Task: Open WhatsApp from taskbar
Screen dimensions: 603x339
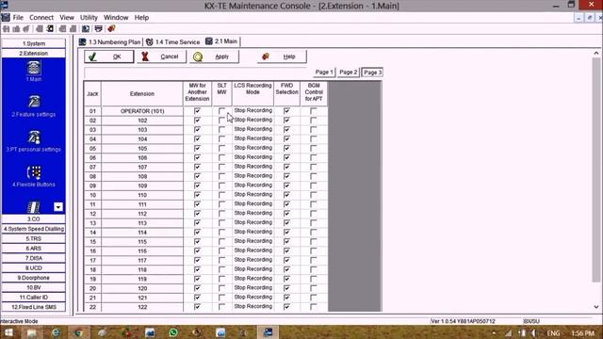Action: coord(173,332)
